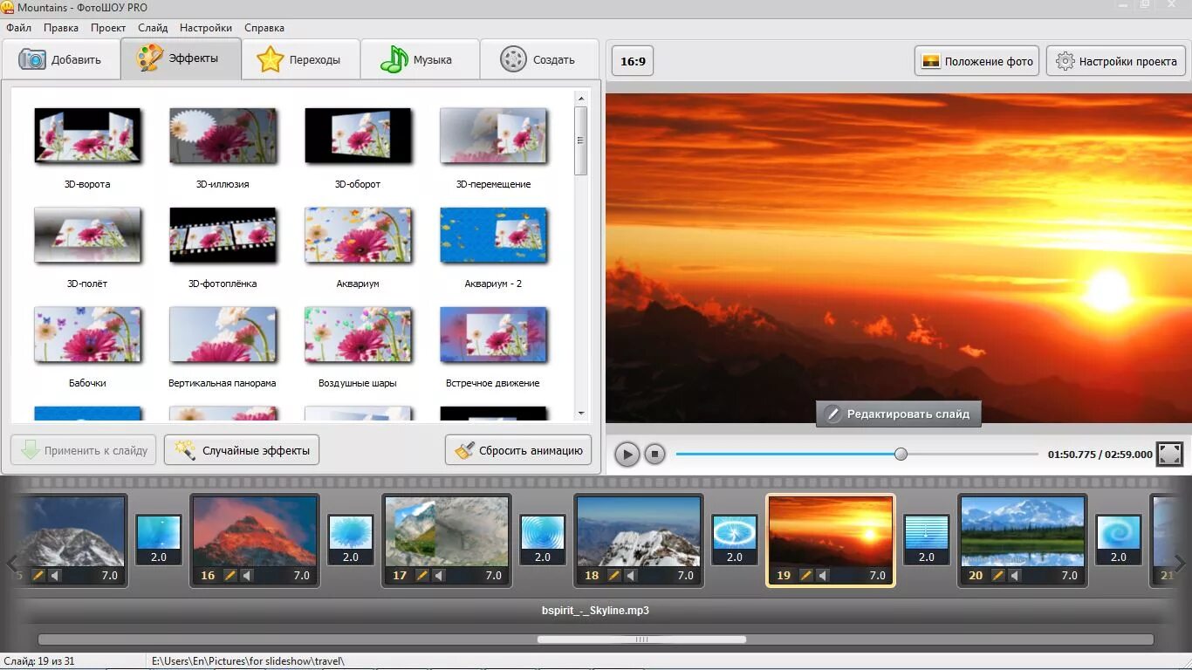The width and height of the screenshot is (1192, 670).
Task: Click Применить к слайду button
Action: pyautogui.click(x=84, y=450)
